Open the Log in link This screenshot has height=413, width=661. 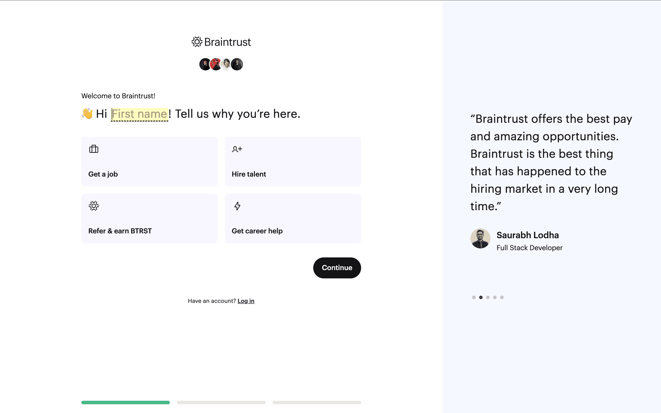(x=246, y=301)
